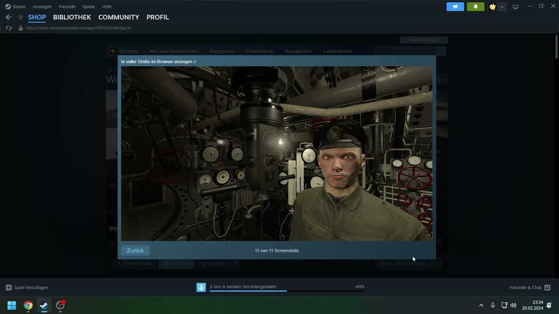Screen dimensions: 559x314
Task: Click the user avatar in the title bar
Action: pos(493,7)
